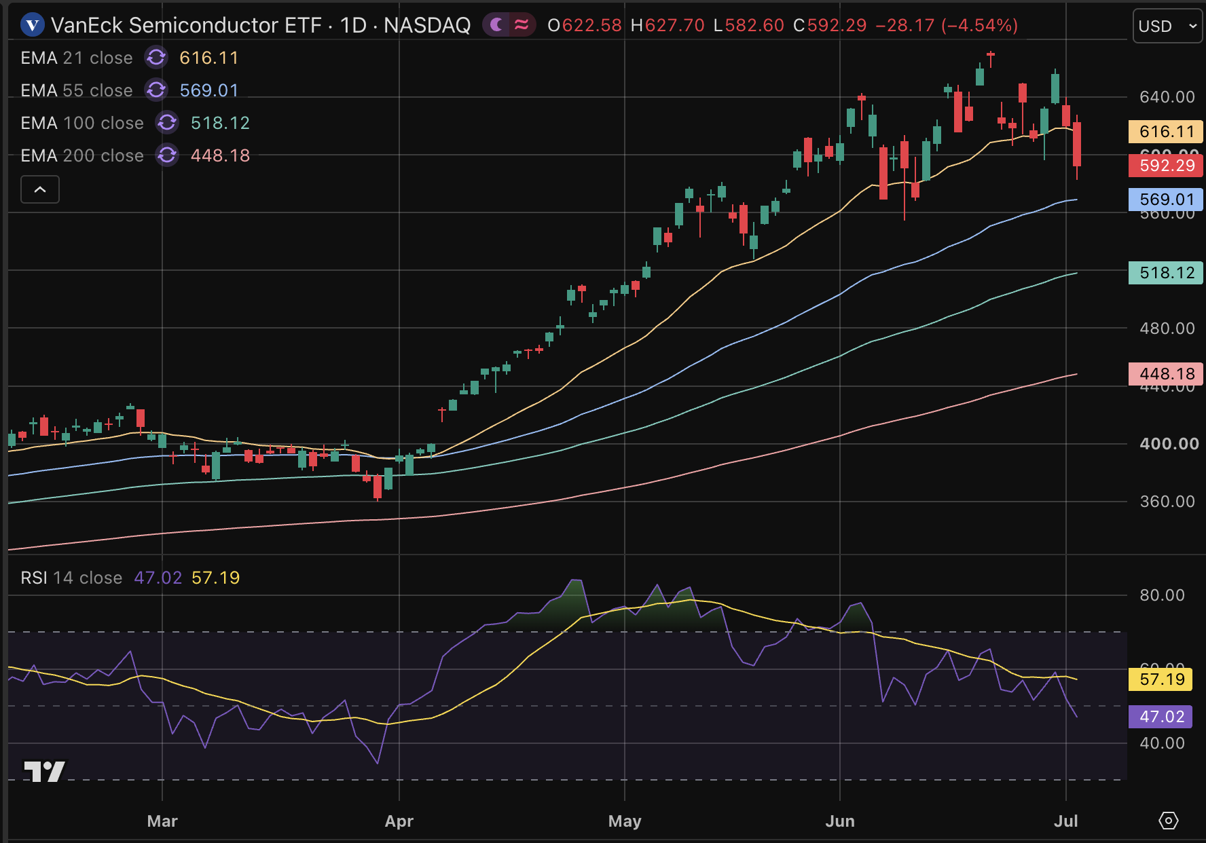Click the EMA 100 value 518.12 in legend
The height and width of the screenshot is (843, 1206).
[220, 123]
